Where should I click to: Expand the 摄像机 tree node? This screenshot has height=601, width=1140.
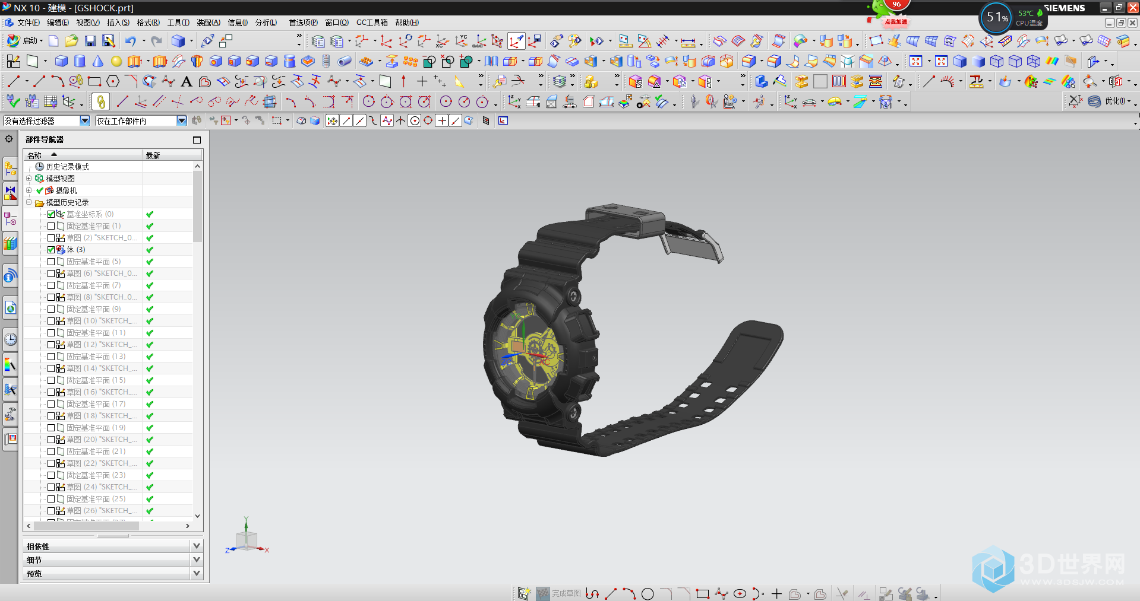pos(29,190)
